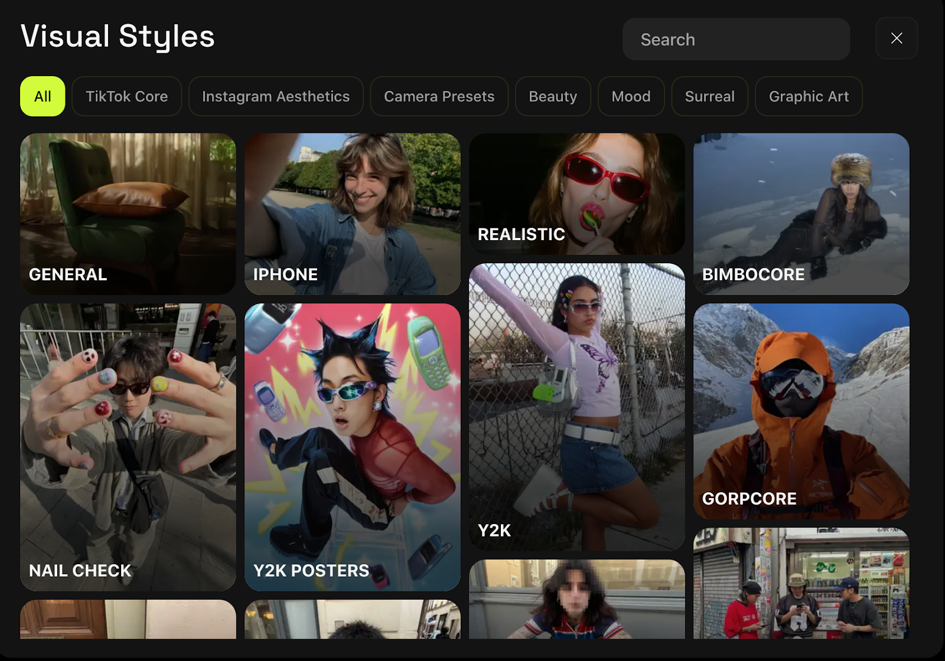Select the NAIL CHECK style
945x661 pixels.
[128, 447]
